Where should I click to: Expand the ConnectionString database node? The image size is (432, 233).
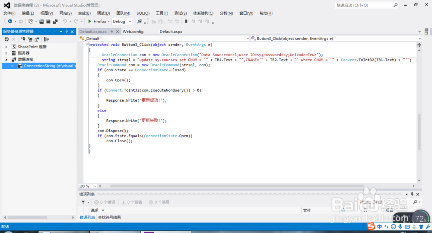pos(13,66)
